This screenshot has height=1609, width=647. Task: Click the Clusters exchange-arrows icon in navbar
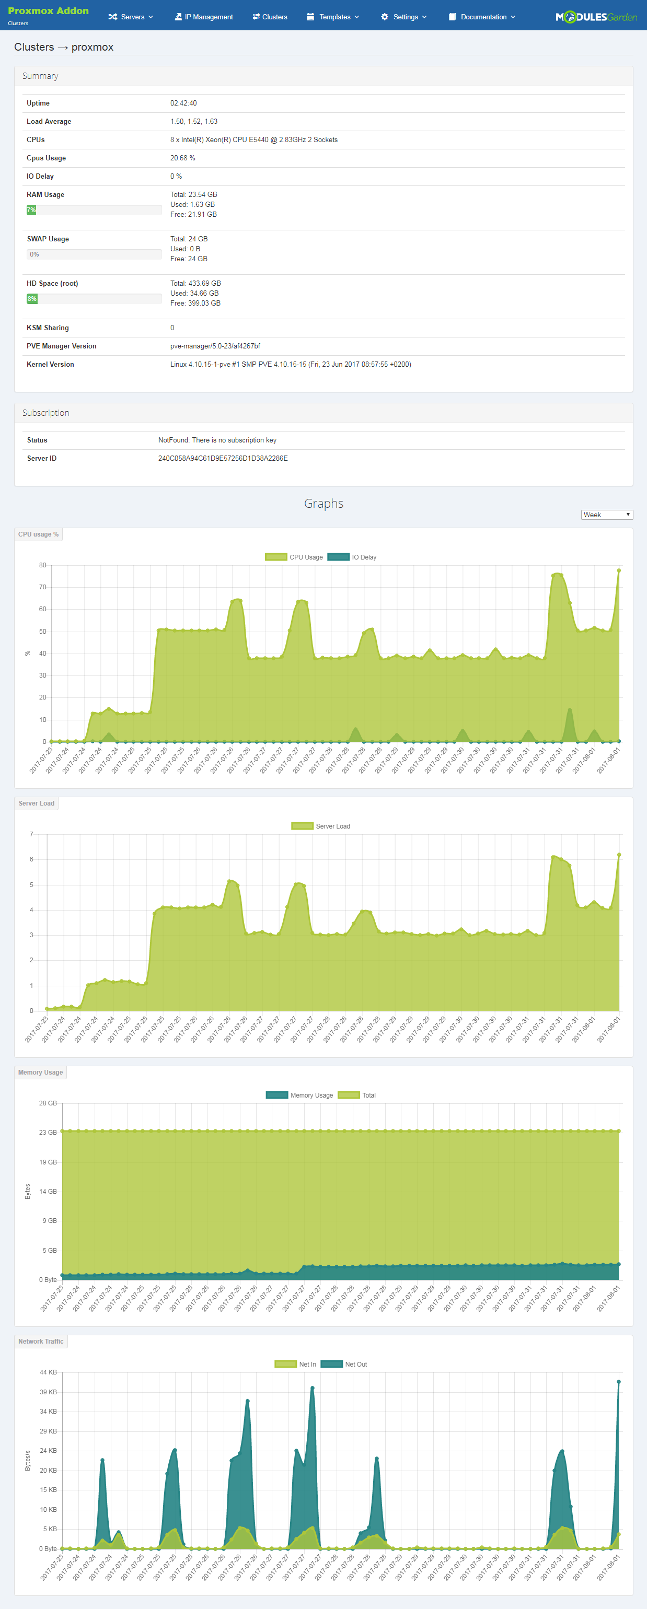coord(256,17)
